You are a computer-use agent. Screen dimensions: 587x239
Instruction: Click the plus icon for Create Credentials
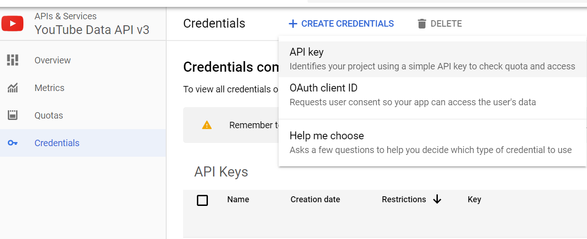click(293, 23)
